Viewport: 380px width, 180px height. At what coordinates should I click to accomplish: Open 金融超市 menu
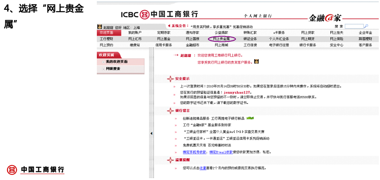coord(192,45)
